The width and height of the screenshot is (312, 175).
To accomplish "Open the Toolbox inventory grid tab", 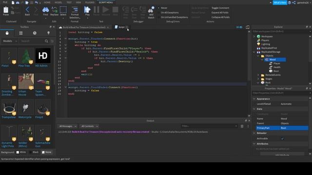I will click(21, 33).
